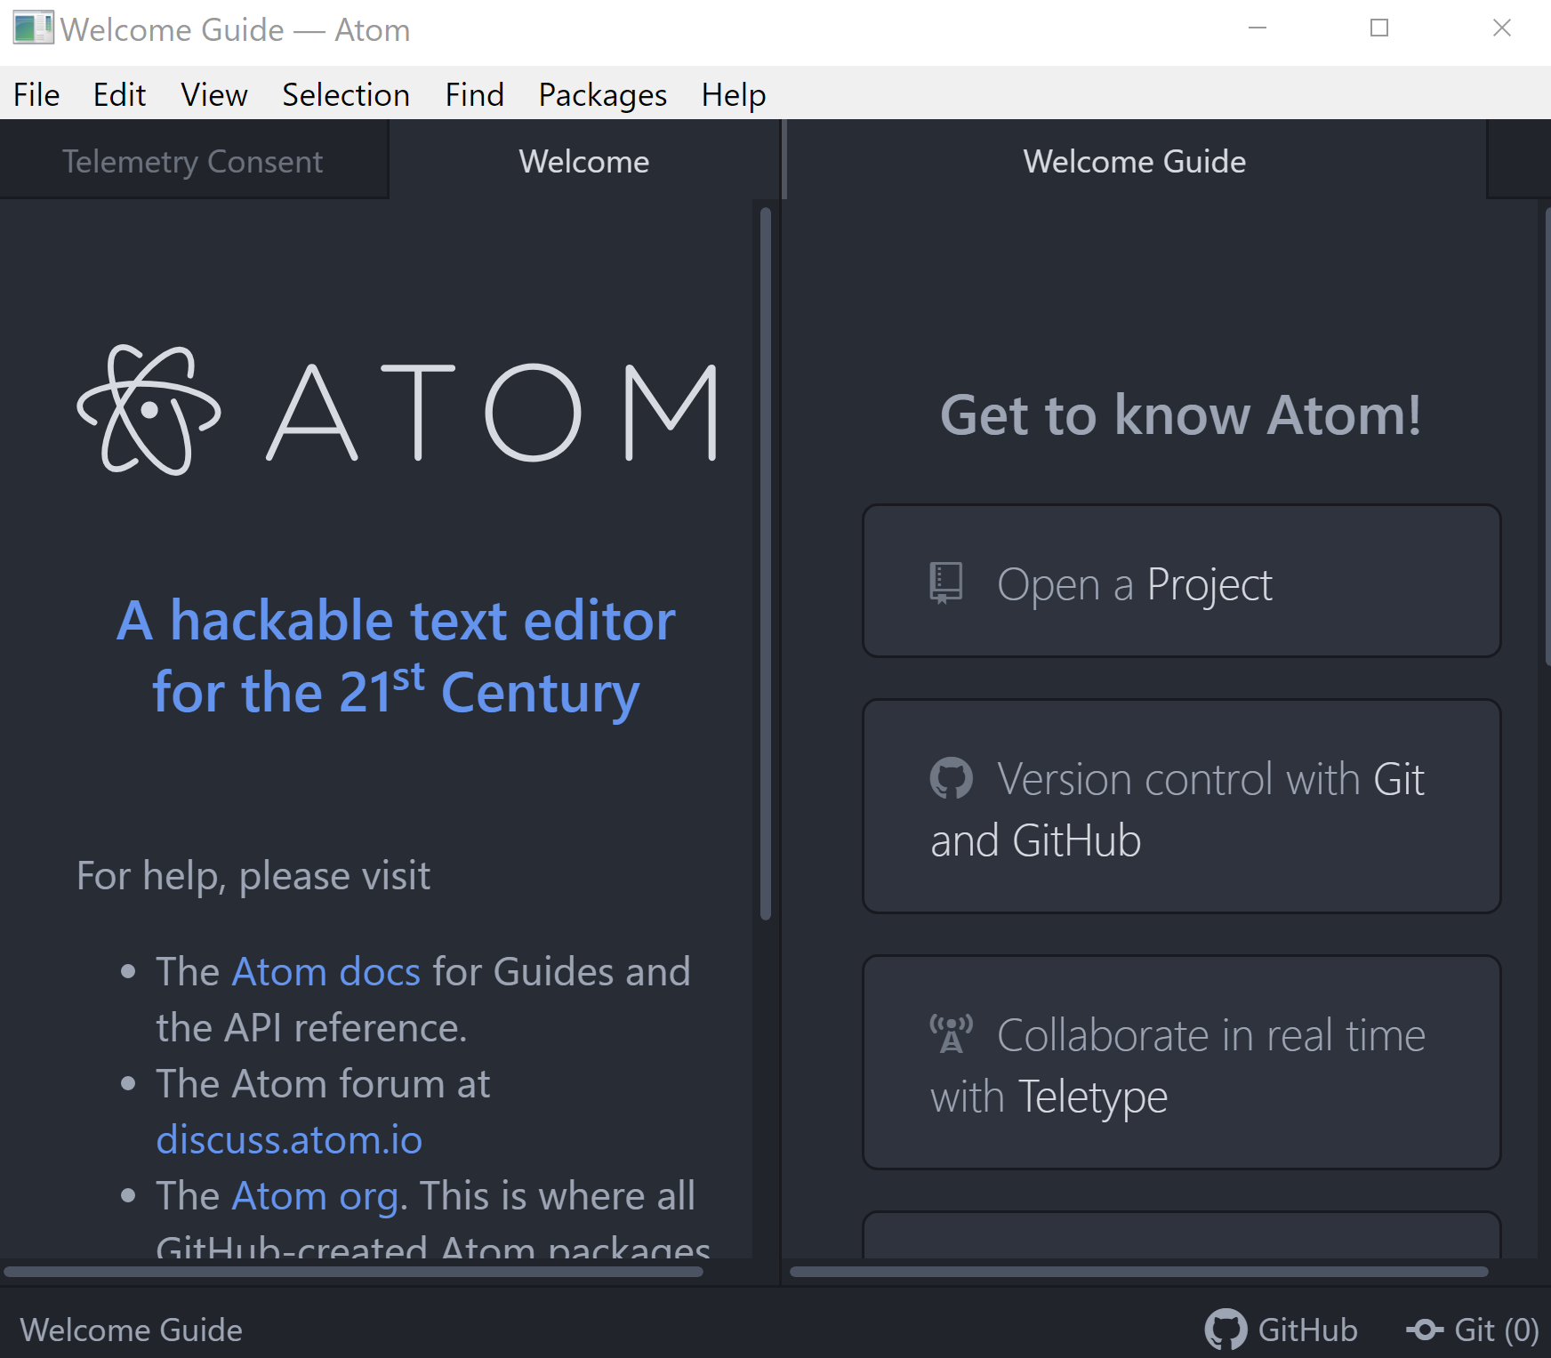1551x1358 pixels.
Task: Close the Atom window
Action: tap(1501, 28)
